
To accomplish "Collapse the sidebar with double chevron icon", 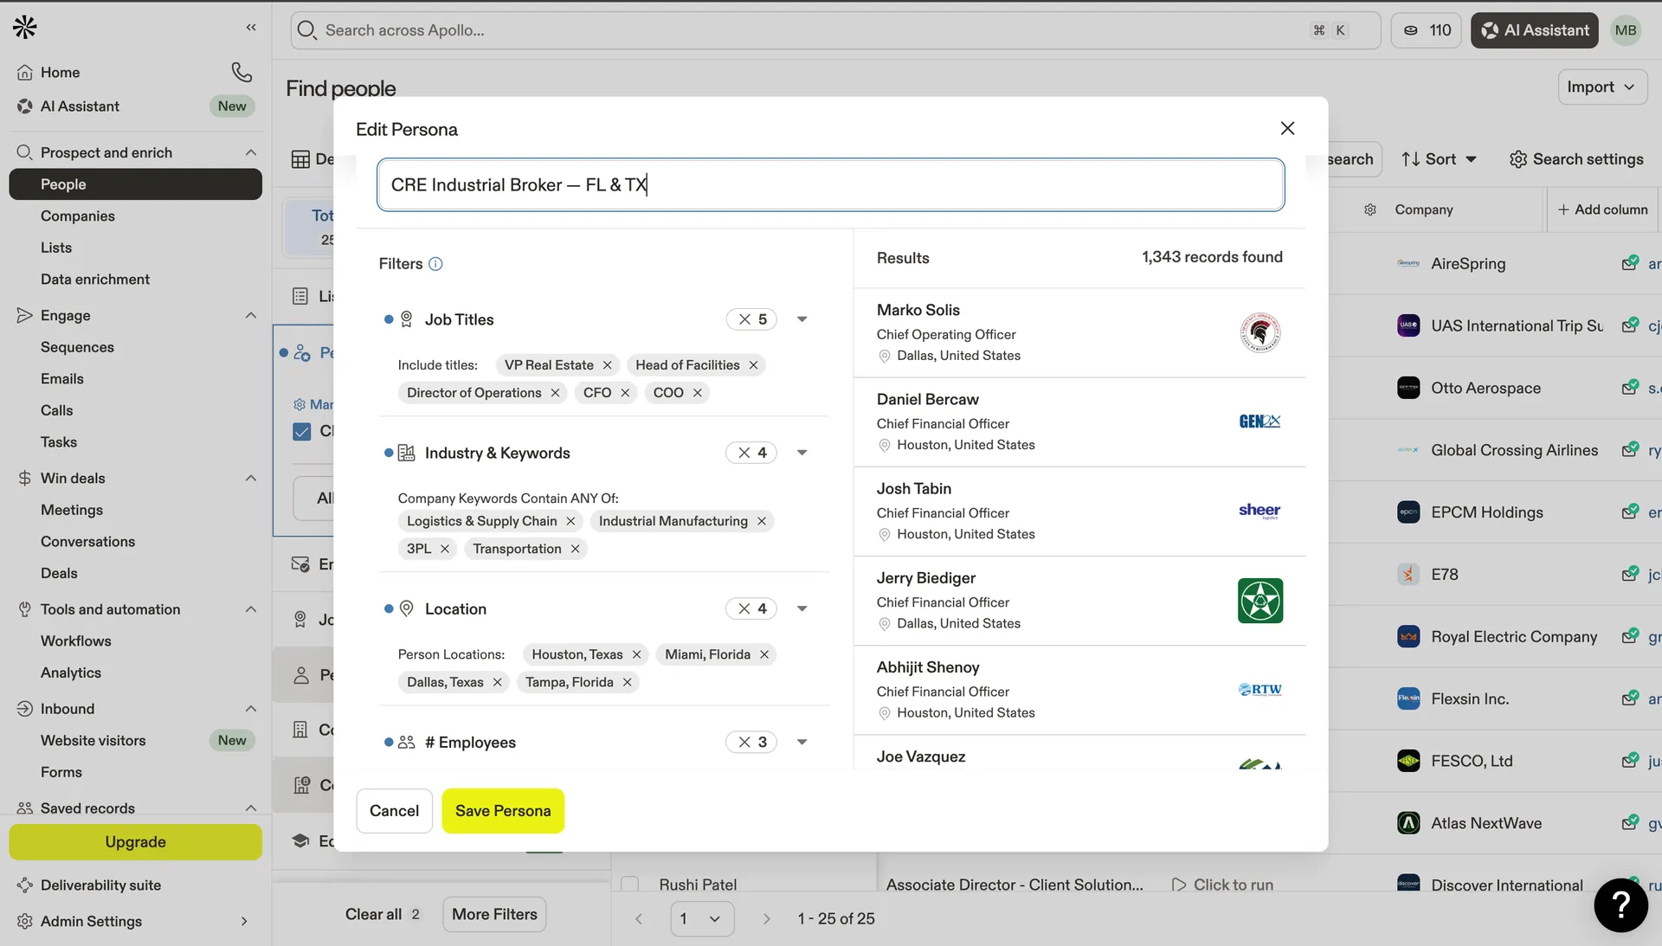I will click(251, 28).
